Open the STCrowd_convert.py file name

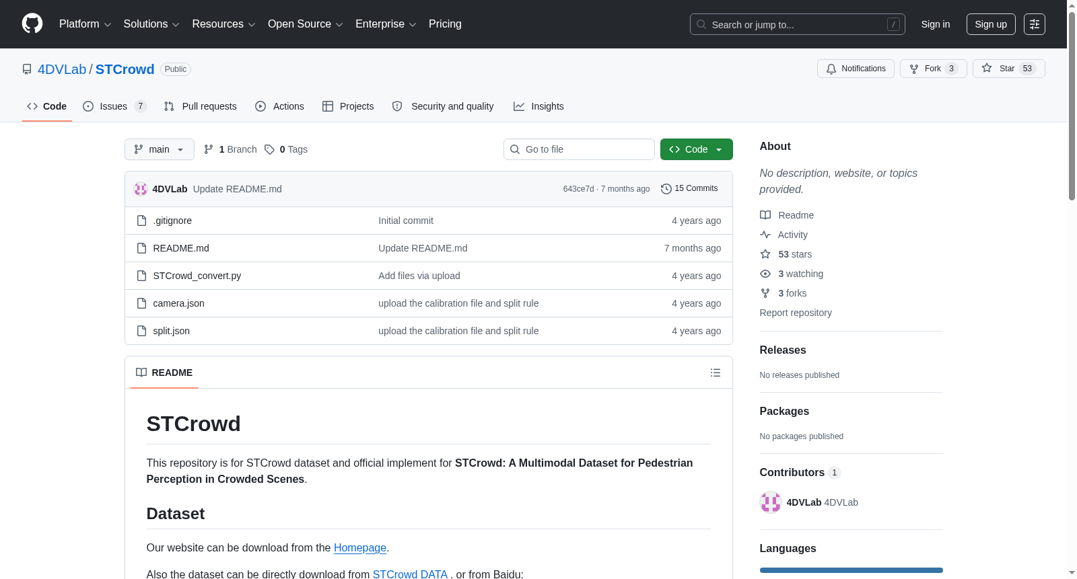click(x=197, y=276)
